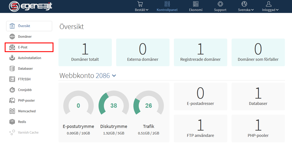The height and width of the screenshot is (150, 292).
Task: Click the 0.00GB / 10GB email storage text
Action: (78, 133)
